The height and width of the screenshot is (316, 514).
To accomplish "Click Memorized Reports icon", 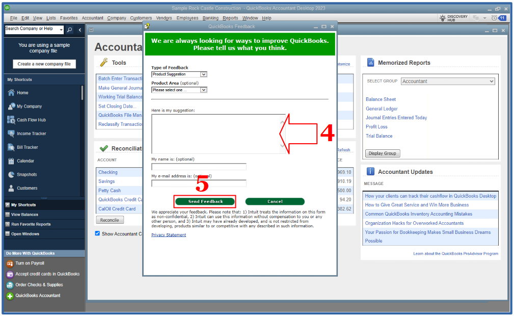I will pyautogui.click(x=370, y=62).
